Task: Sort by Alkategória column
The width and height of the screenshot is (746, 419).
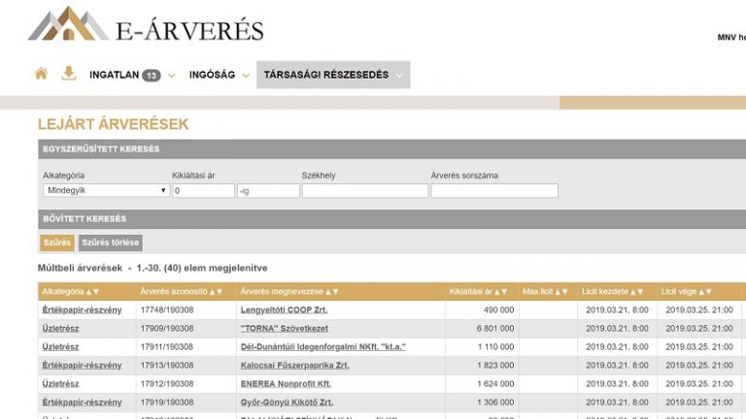Action: (x=70, y=292)
